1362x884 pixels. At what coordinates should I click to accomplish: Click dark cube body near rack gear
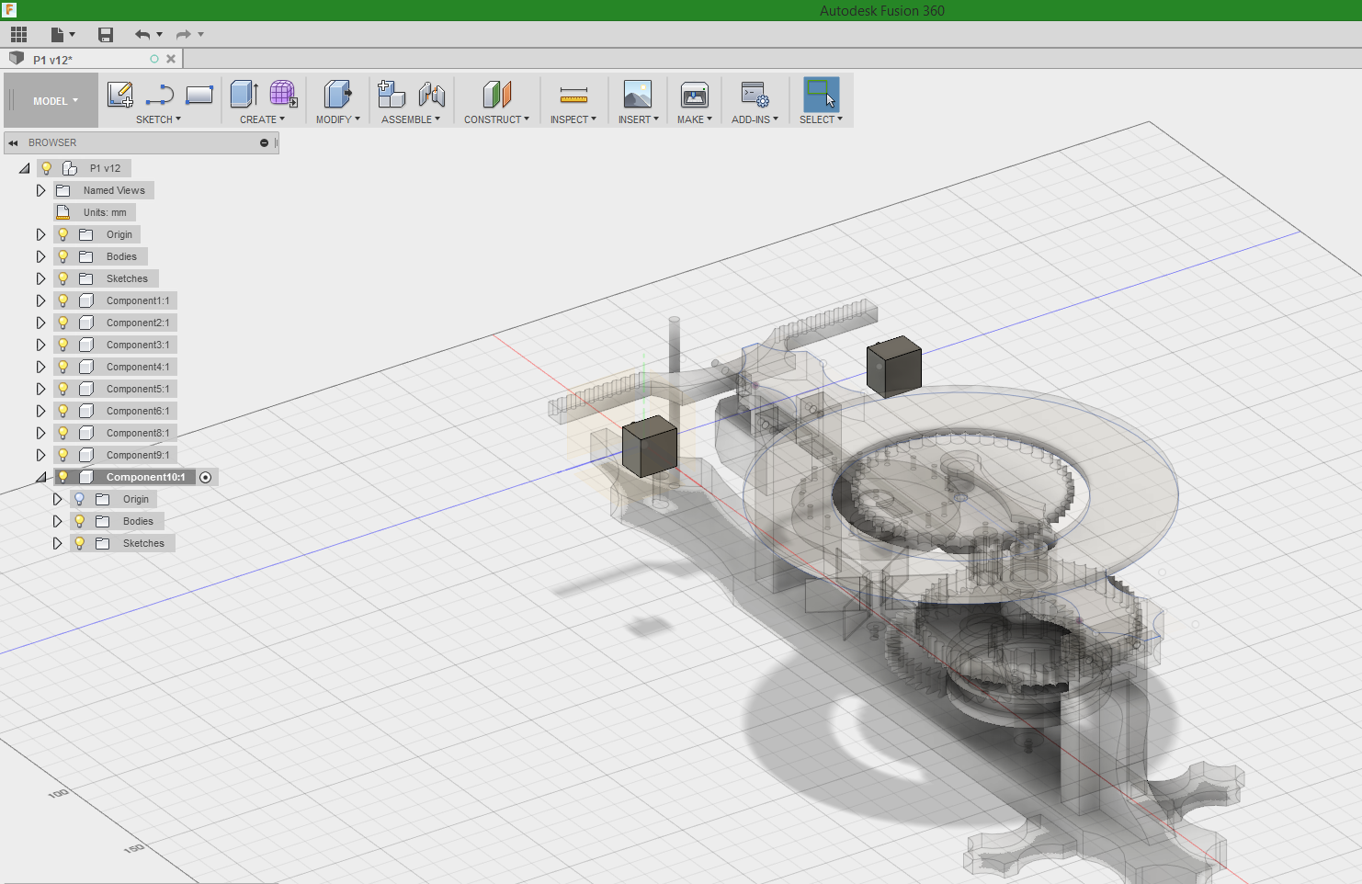pos(650,446)
